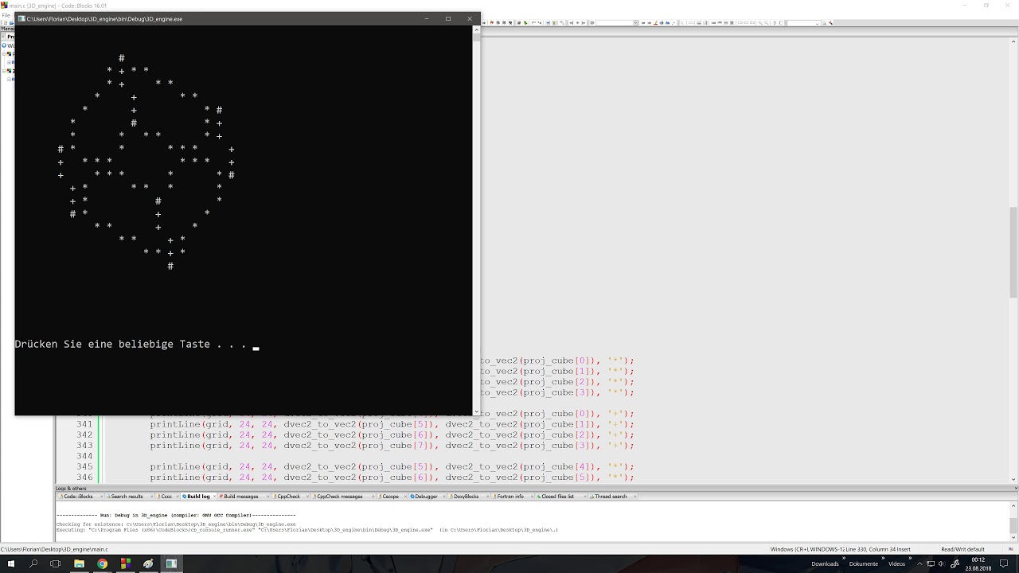1019x573 pixels.
Task: Open File Explorer from taskbar
Action: pyautogui.click(x=79, y=563)
